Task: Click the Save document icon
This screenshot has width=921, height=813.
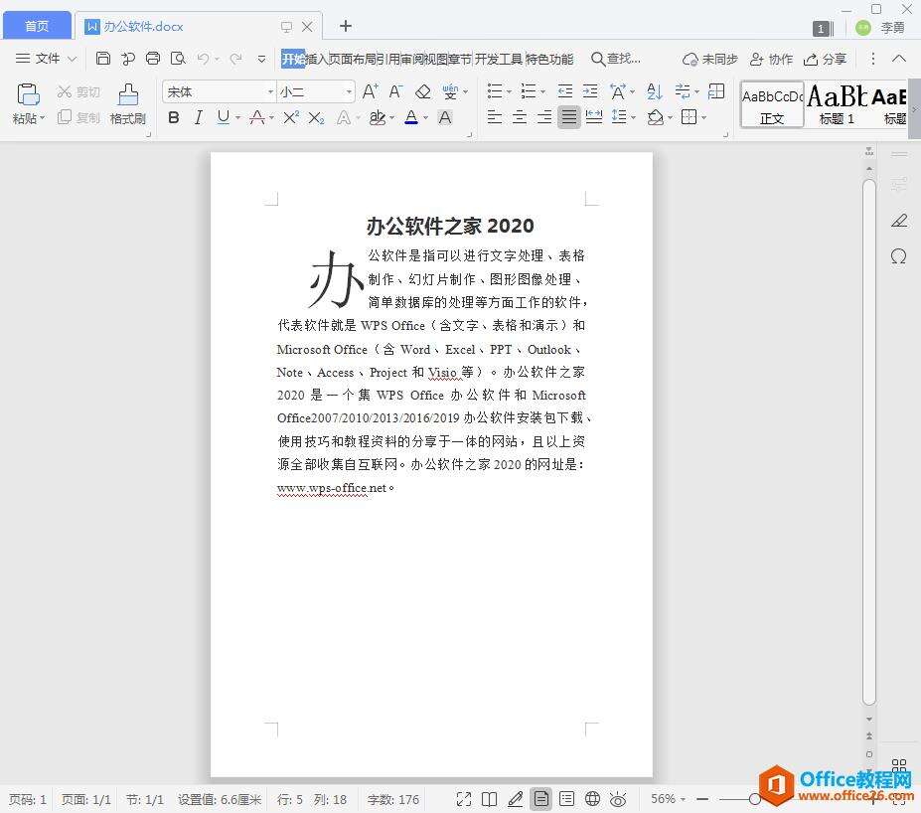Action: (x=103, y=59)
